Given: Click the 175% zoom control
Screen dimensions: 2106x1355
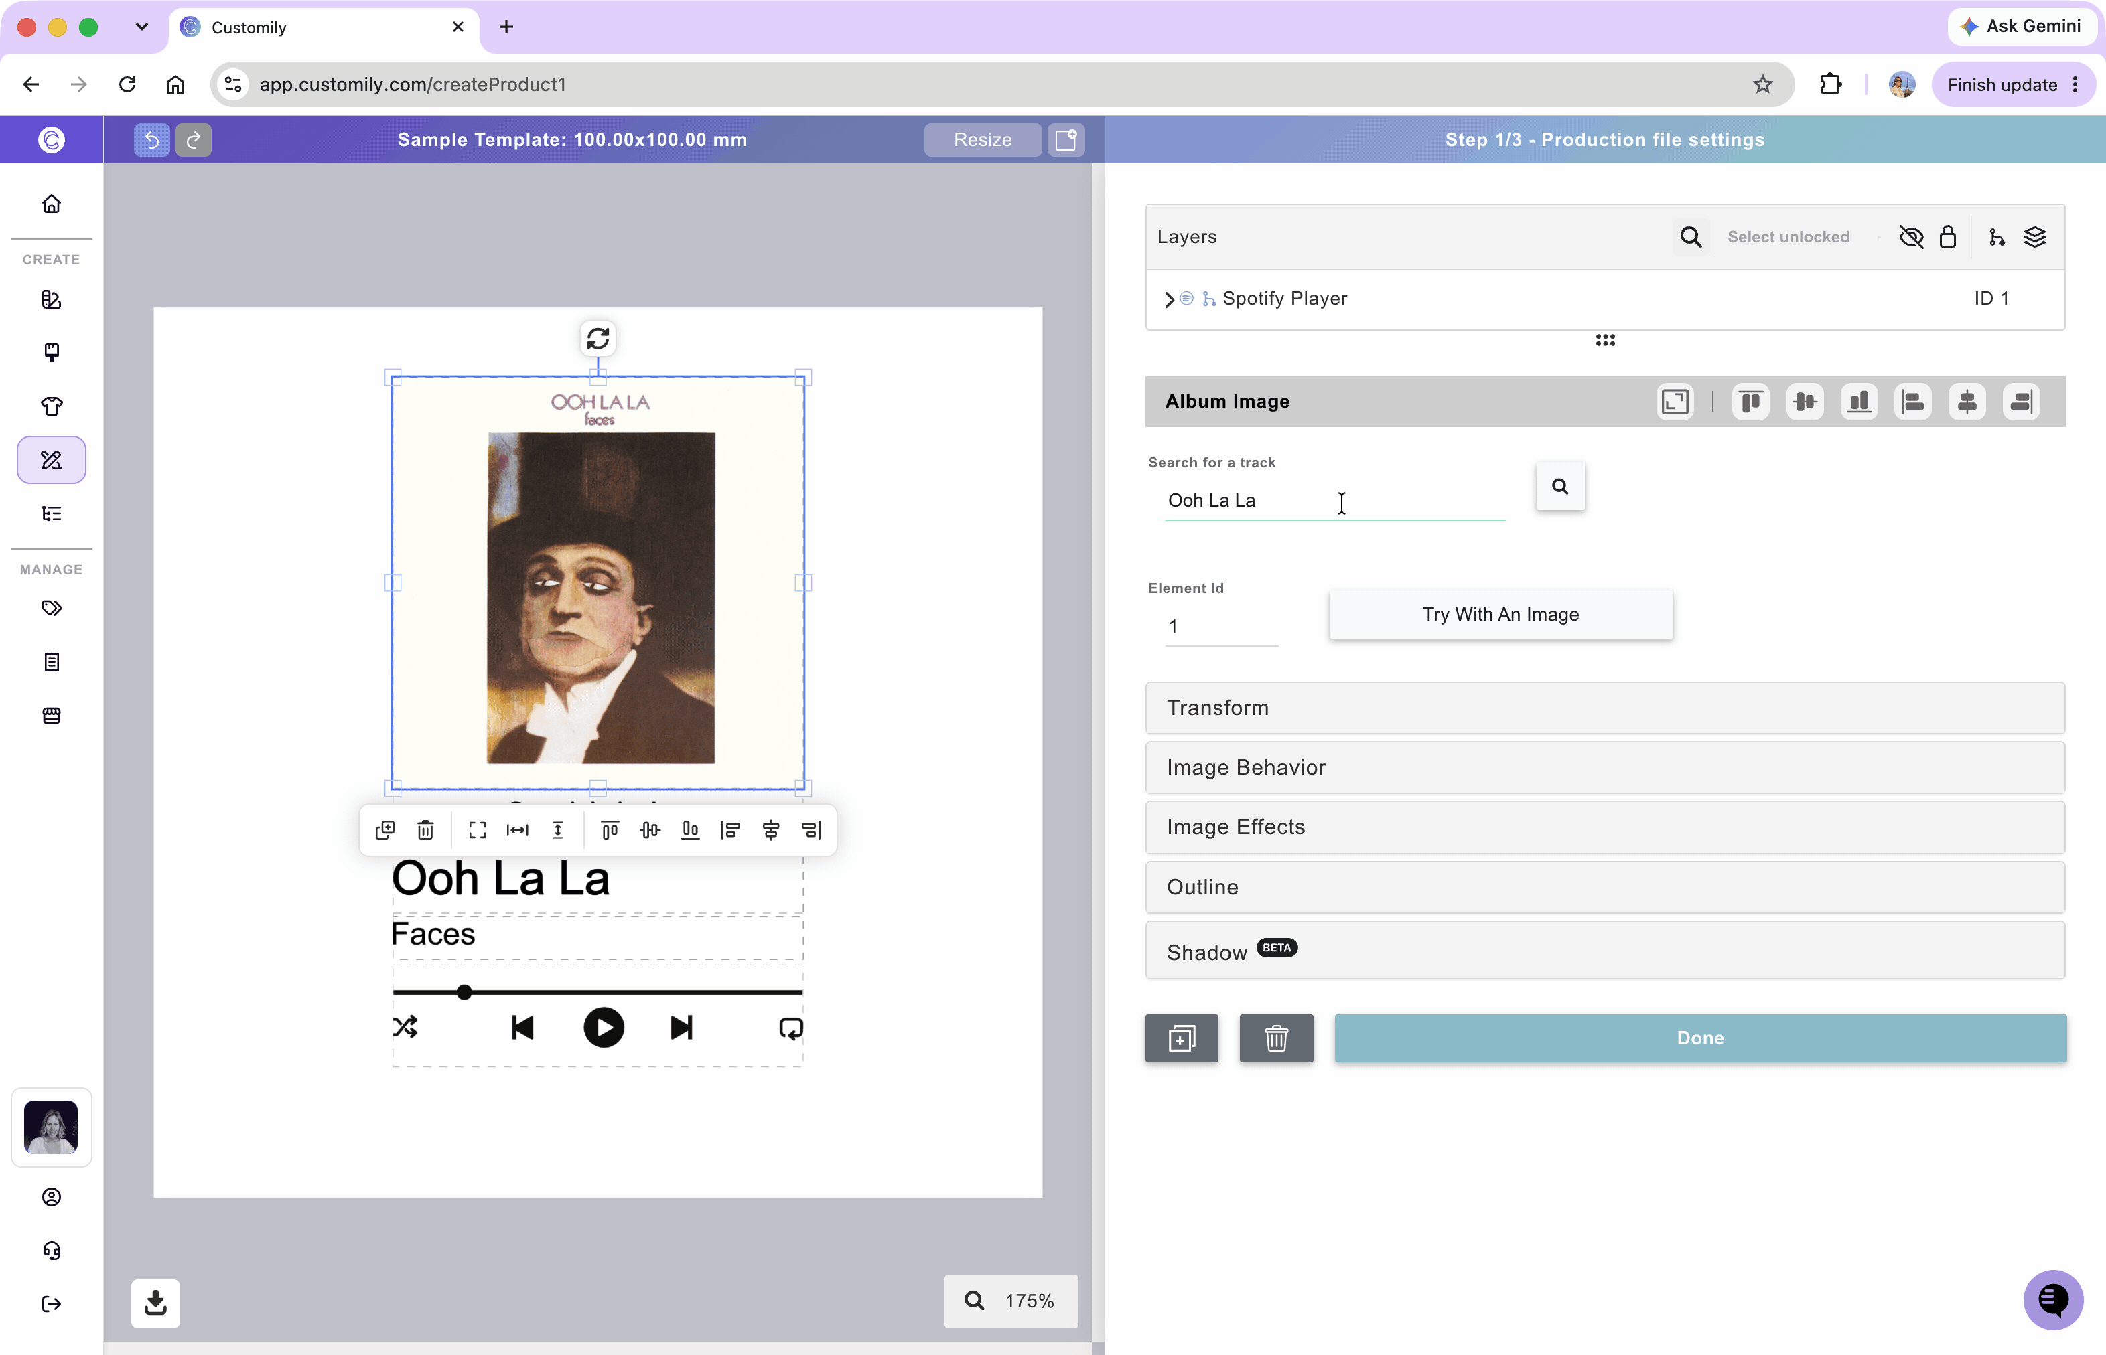Looking at the screenshot, I should click(1011, 1301).
